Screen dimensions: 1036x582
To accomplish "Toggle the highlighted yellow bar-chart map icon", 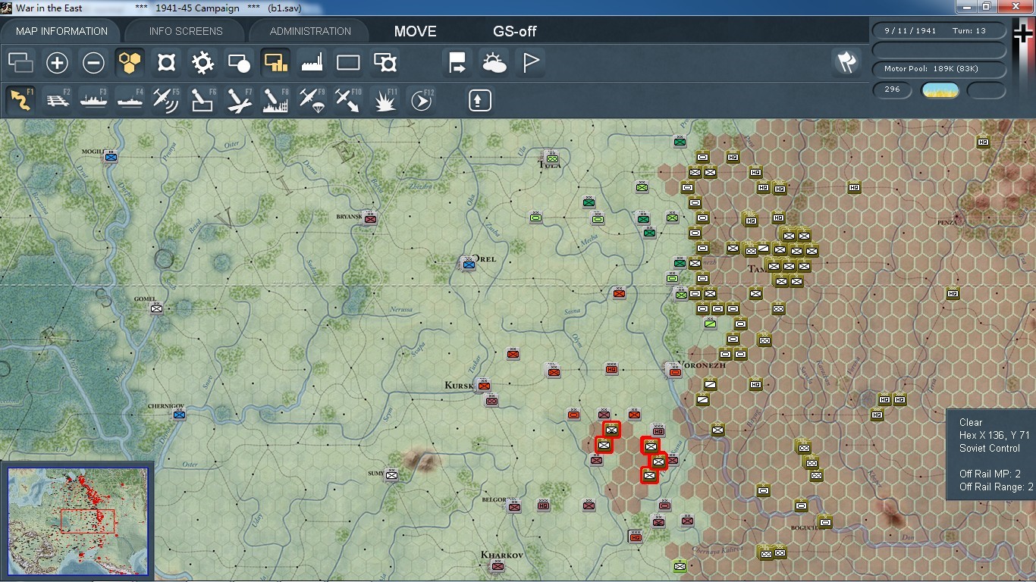I will (275, 63).
